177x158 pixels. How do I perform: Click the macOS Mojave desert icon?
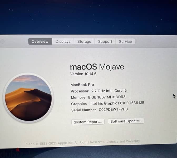point(28,97)
